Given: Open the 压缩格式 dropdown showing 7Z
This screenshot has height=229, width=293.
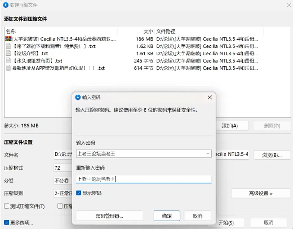Looking at the screenshot, I should pyautogui.click(x=63, y=168).
